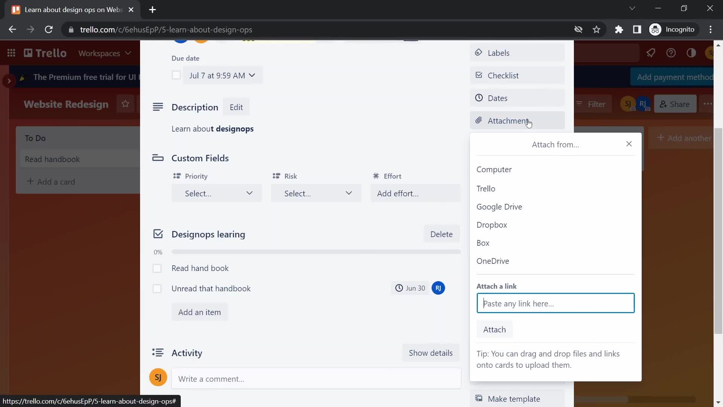This screenshot has height=407, width=723.
Task: Check the Read hand book item
Action: point(157,268)
